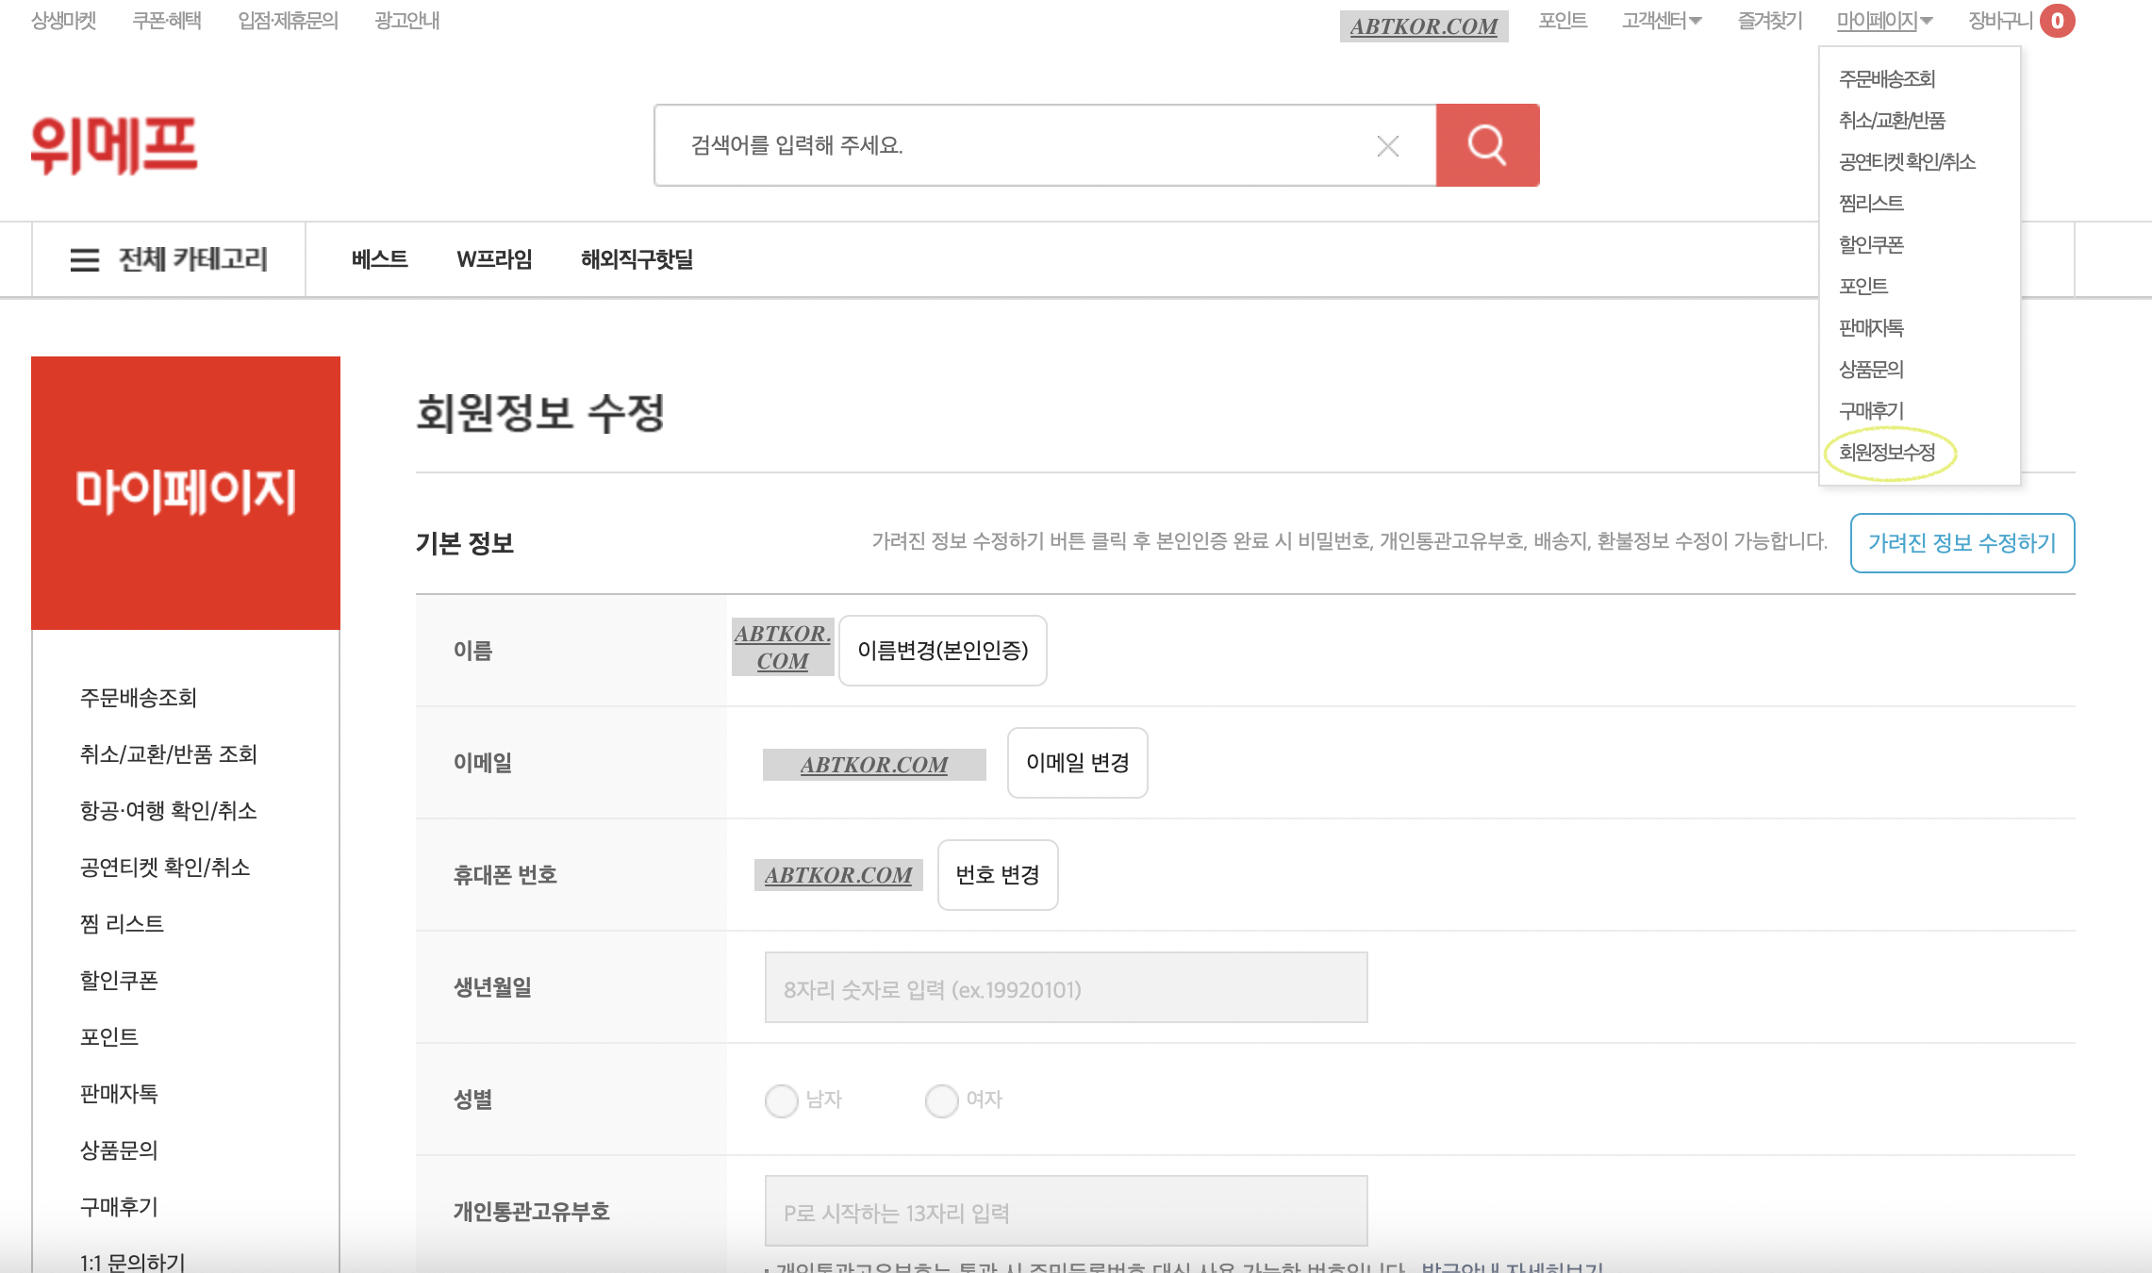Screen dimensions: 2152x1273
Task: Choose 주문배송조회 in the dropdown menu
Action: tap(1886, 79)
